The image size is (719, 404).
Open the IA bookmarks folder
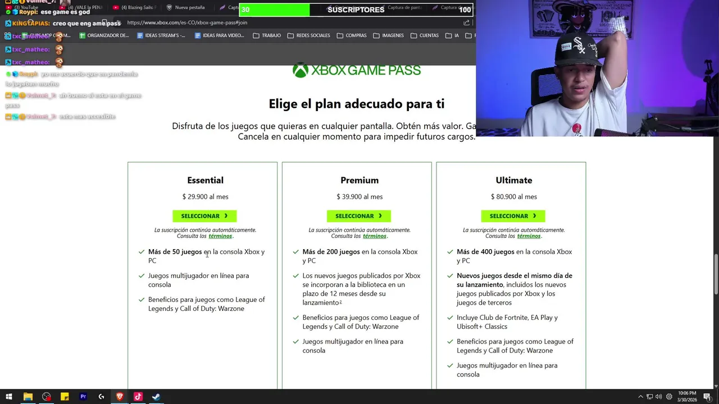point(452,35)
